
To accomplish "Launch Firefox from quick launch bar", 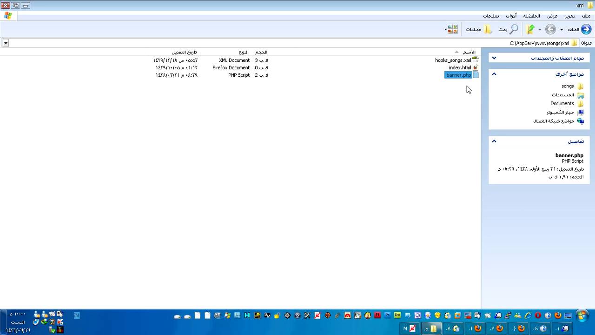I will 558,315.
